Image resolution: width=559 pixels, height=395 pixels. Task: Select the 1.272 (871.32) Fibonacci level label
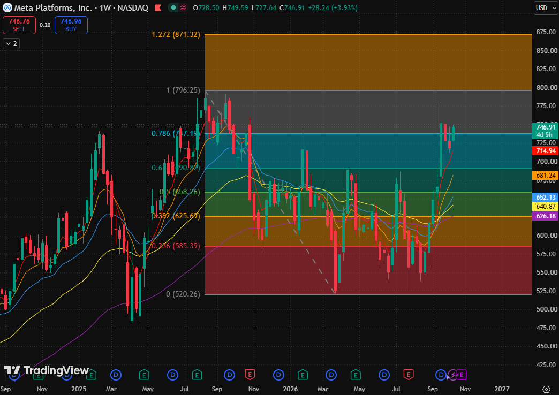176,35
